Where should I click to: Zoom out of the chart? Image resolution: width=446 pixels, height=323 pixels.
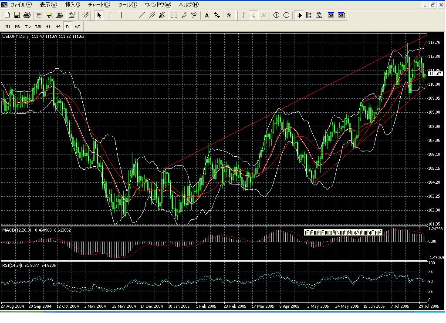(x=286, y=15)
